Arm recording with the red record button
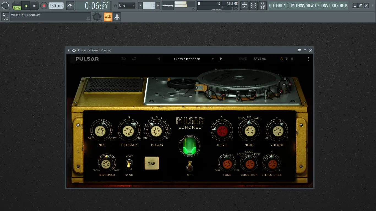376x211 pixels. 44,5
